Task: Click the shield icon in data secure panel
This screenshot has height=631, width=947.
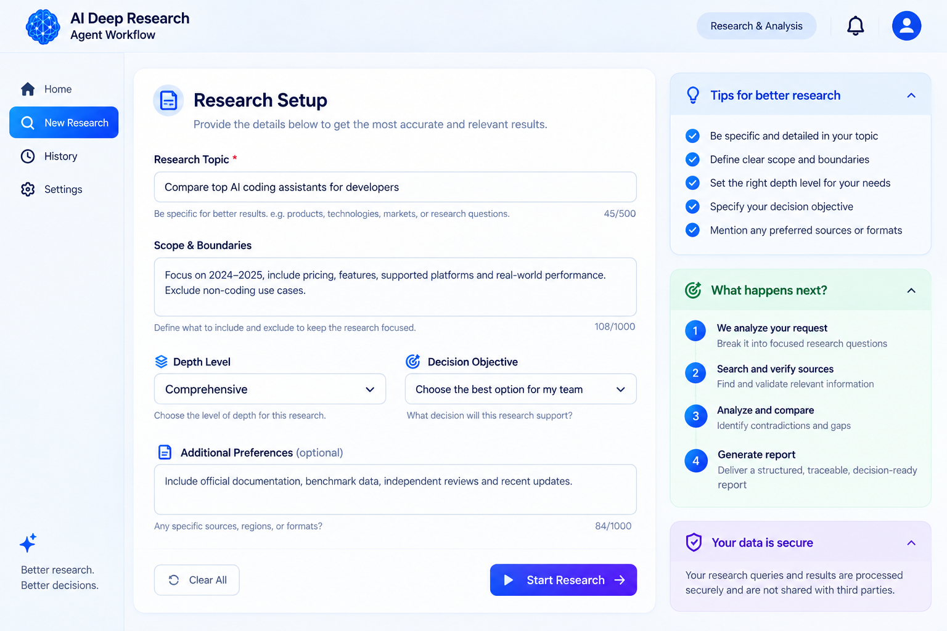Action: pos(694,542)
